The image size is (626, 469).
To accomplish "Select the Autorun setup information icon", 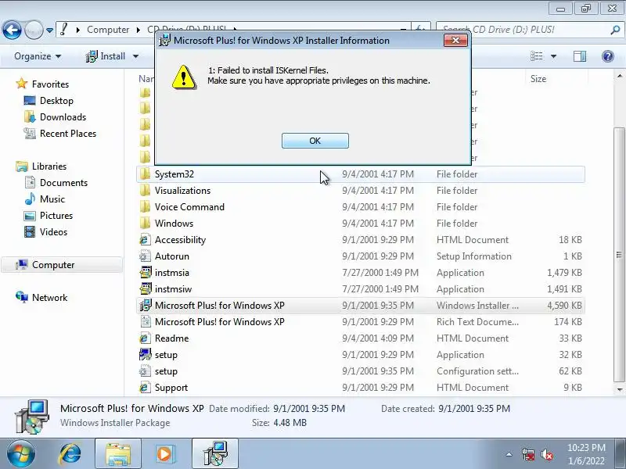I will [146, 256].
